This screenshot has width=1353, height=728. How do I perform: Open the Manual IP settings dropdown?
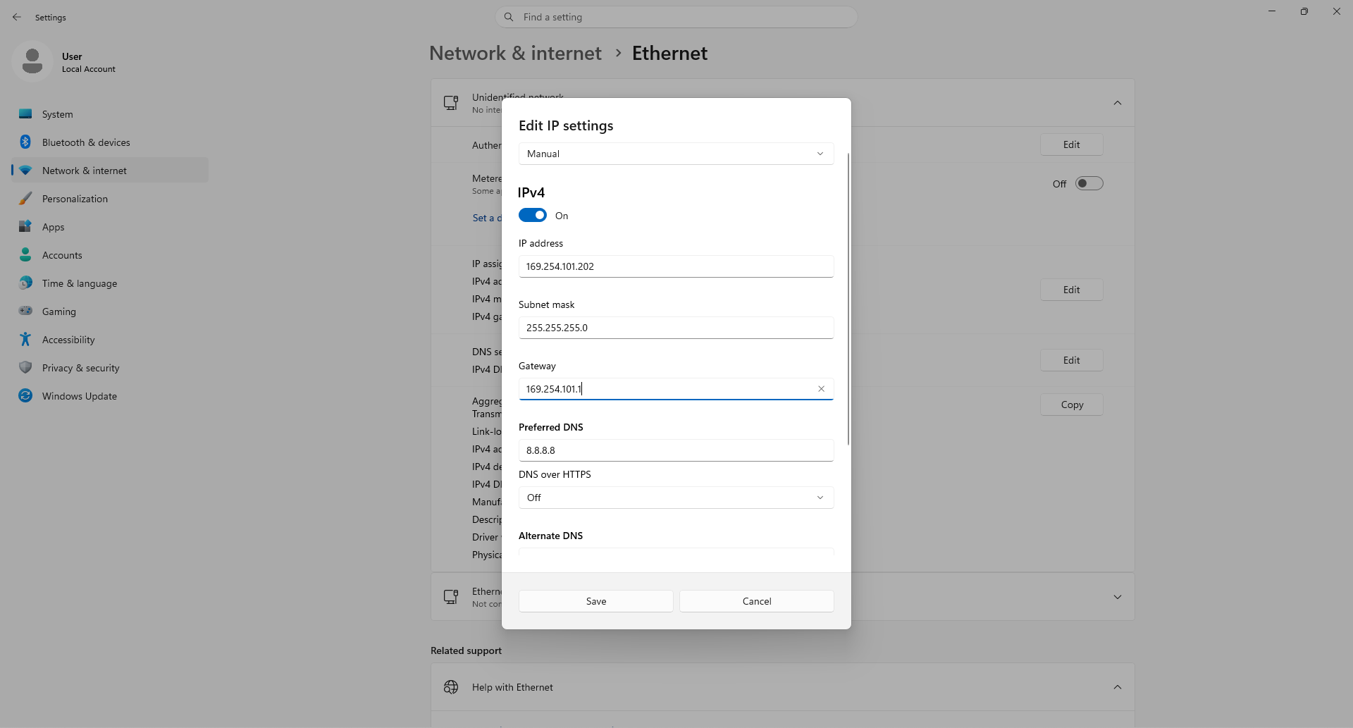coord(676,154)
